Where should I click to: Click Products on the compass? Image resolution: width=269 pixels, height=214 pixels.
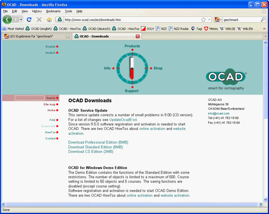[x=132, y=46]
